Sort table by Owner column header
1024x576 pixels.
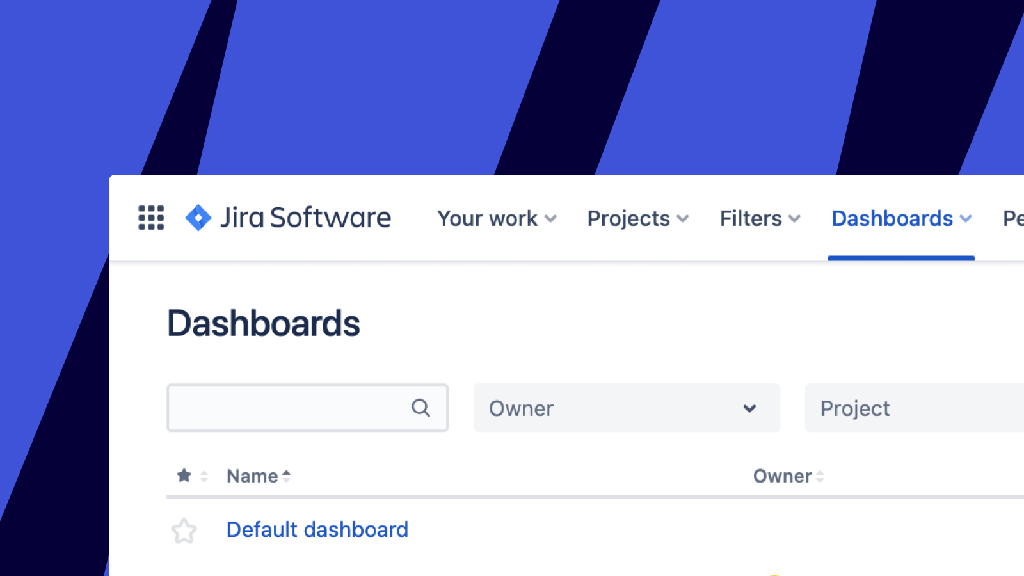781,476
